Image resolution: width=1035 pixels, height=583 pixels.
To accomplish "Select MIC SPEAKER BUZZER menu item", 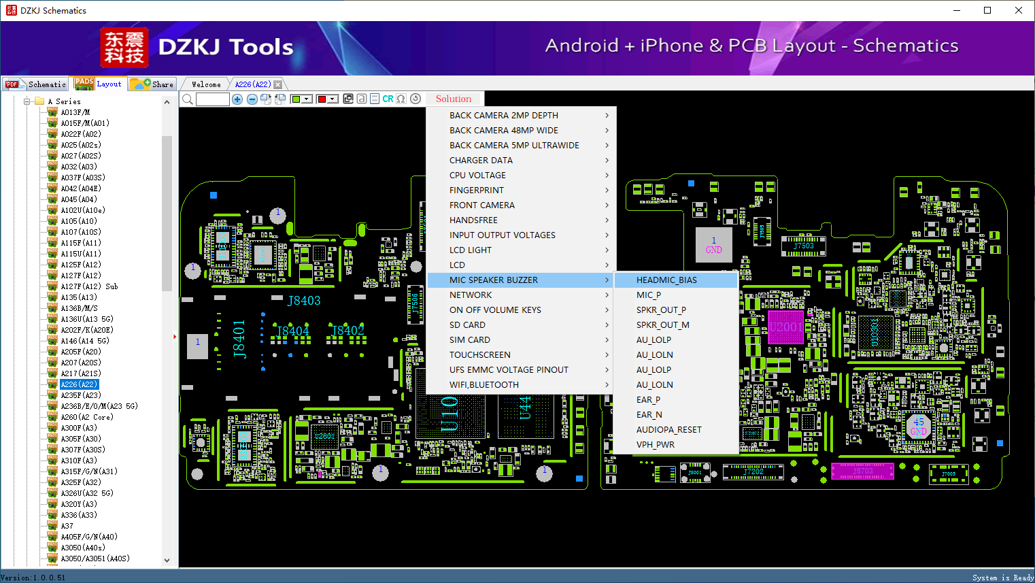I will 522,280.
